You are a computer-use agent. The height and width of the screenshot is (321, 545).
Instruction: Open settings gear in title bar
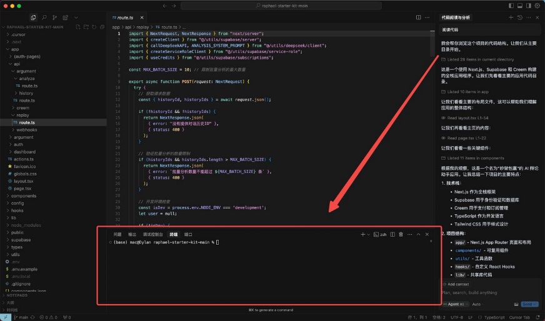537,6
